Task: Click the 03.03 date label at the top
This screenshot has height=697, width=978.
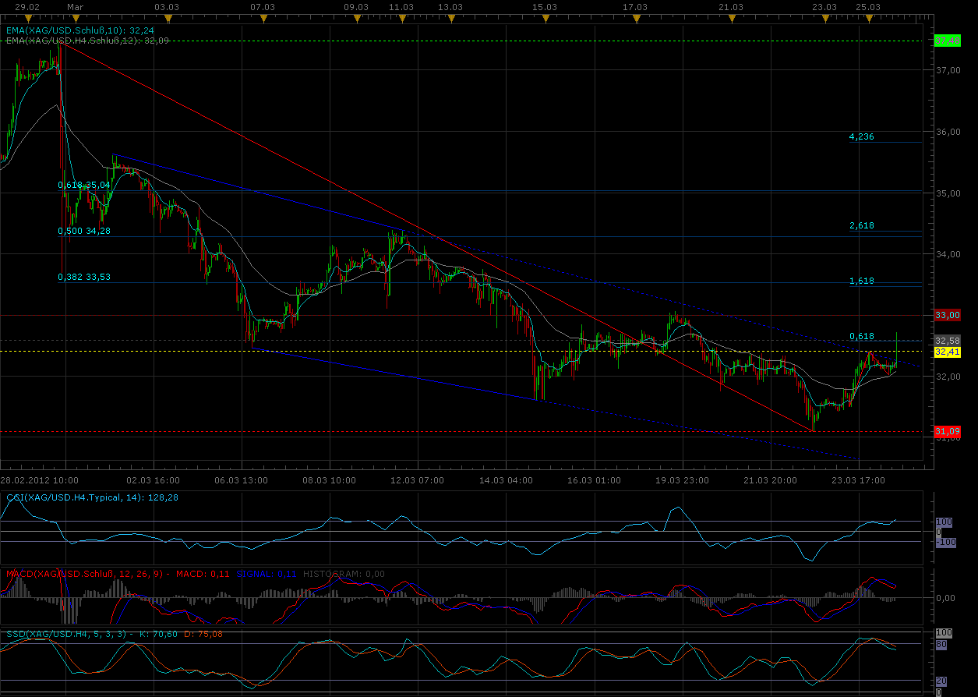Action: (x=167, y=6)
